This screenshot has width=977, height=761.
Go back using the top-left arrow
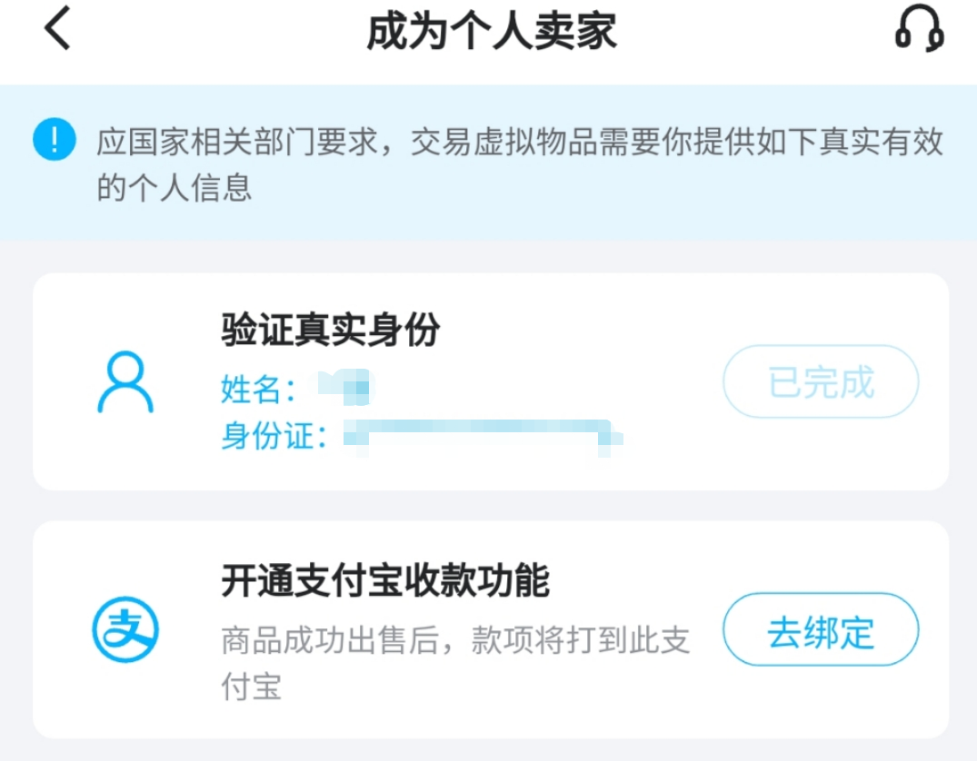click(56, 29)
